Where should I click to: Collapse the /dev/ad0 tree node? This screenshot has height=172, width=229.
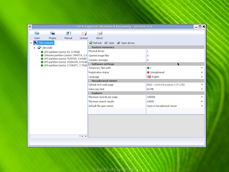click(x=35, y=48)
